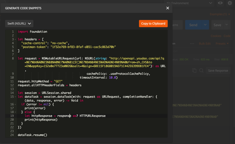
Task: Click the postman-token value string
Action: 83,47
